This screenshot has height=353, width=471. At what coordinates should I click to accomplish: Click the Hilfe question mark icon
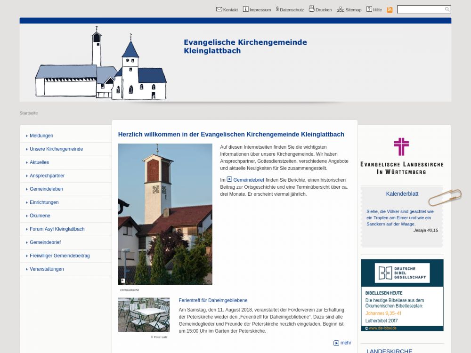pyautogui.click(x=369, y=9)
